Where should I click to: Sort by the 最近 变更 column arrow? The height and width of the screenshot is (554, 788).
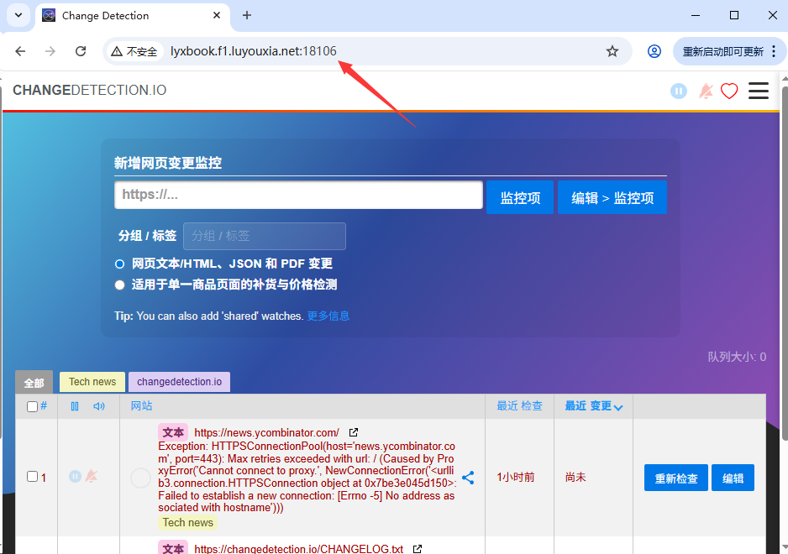[x=618, y=407]
